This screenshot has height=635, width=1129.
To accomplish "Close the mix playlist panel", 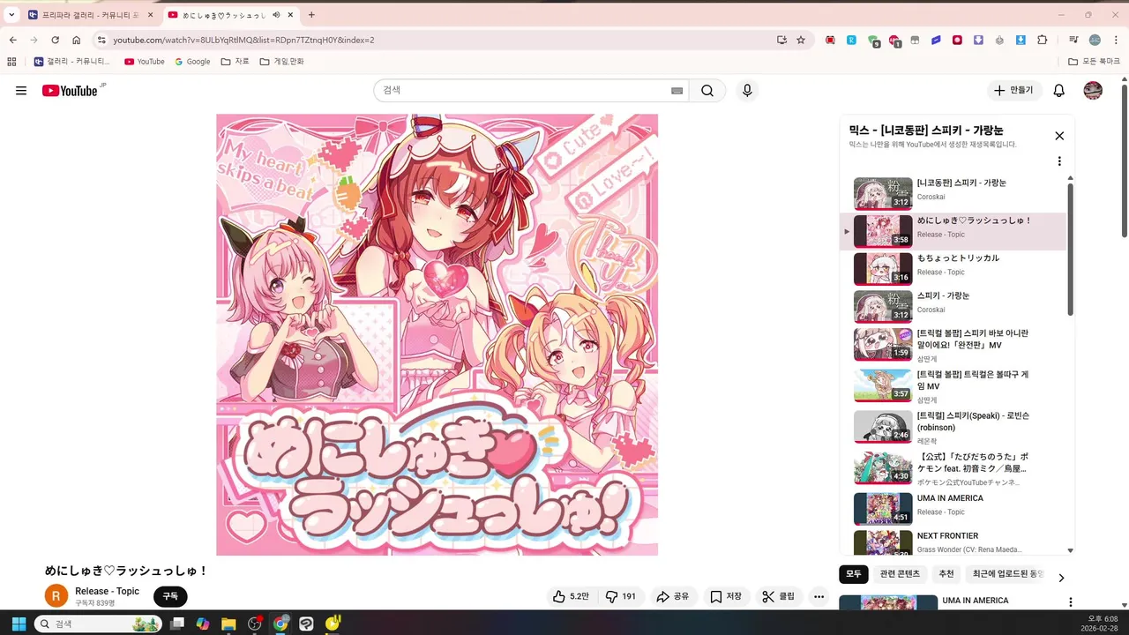I will pyautogui.click(x=1059, y=136).
